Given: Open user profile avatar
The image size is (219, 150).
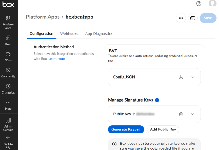Looking at the screenshot, I should click(212, 3).
